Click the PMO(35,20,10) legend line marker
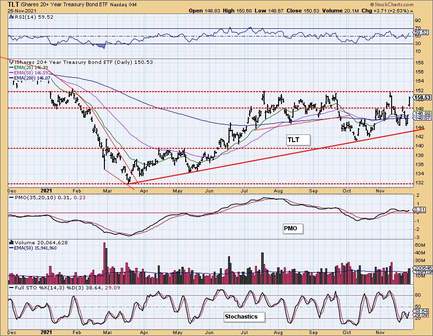Image resolution: width=433 pixels, height=336 pixels. [x=11, y=197]
